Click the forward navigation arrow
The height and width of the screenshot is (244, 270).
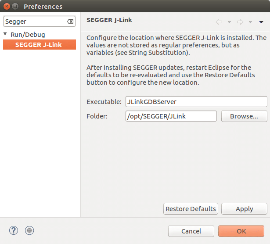tap(240, 22)
